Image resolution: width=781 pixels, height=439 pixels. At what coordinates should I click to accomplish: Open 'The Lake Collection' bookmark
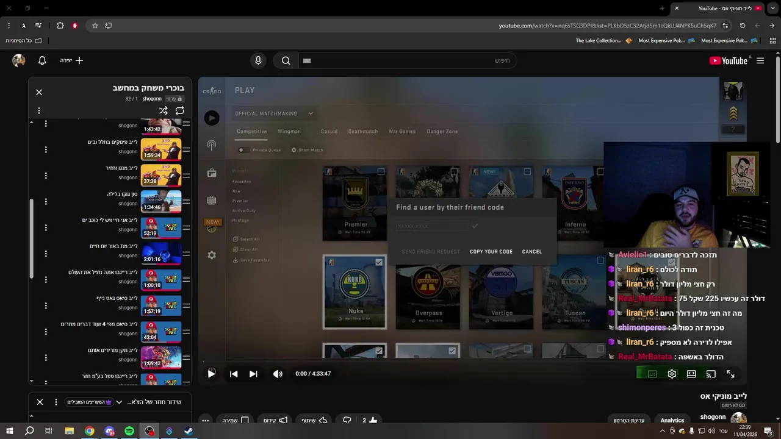pyautogui.click(x=604, y=41)
